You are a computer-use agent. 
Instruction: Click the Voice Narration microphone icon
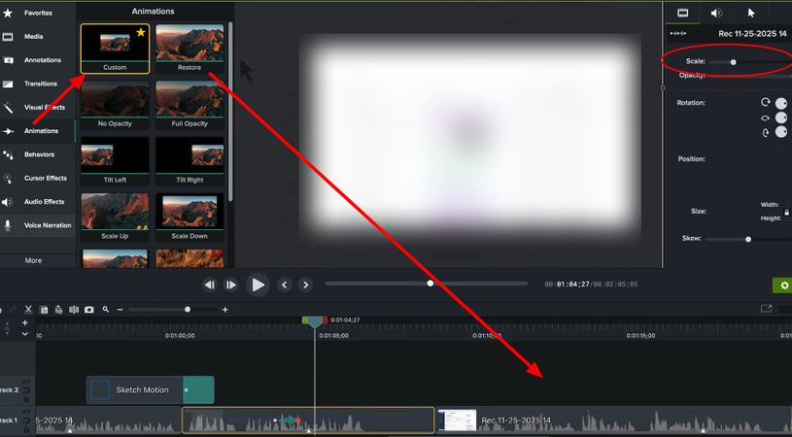(8, 225)
